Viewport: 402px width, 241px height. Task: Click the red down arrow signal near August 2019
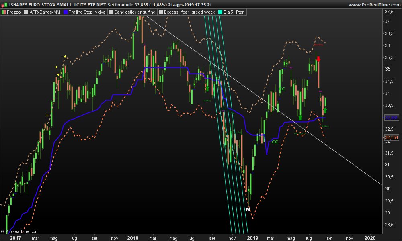pyautogui.click(x=318, y=59)
